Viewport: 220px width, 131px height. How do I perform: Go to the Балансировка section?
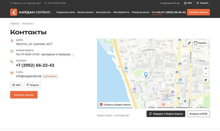click(85, 12)
